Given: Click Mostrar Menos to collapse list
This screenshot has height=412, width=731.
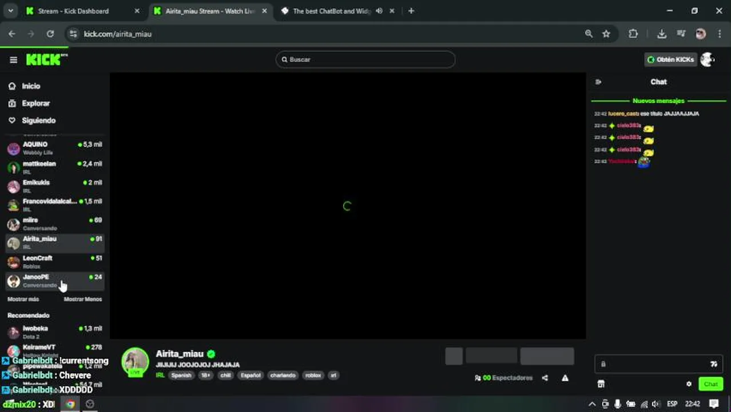Looking at the screenshot, I should click(83, 299).
